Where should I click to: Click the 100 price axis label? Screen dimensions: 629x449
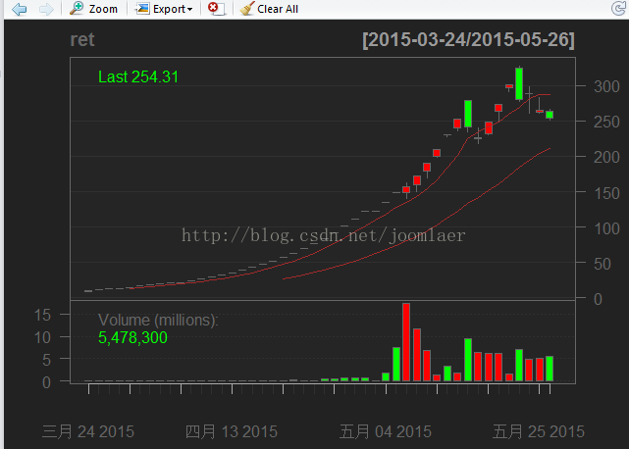point(606,228)
